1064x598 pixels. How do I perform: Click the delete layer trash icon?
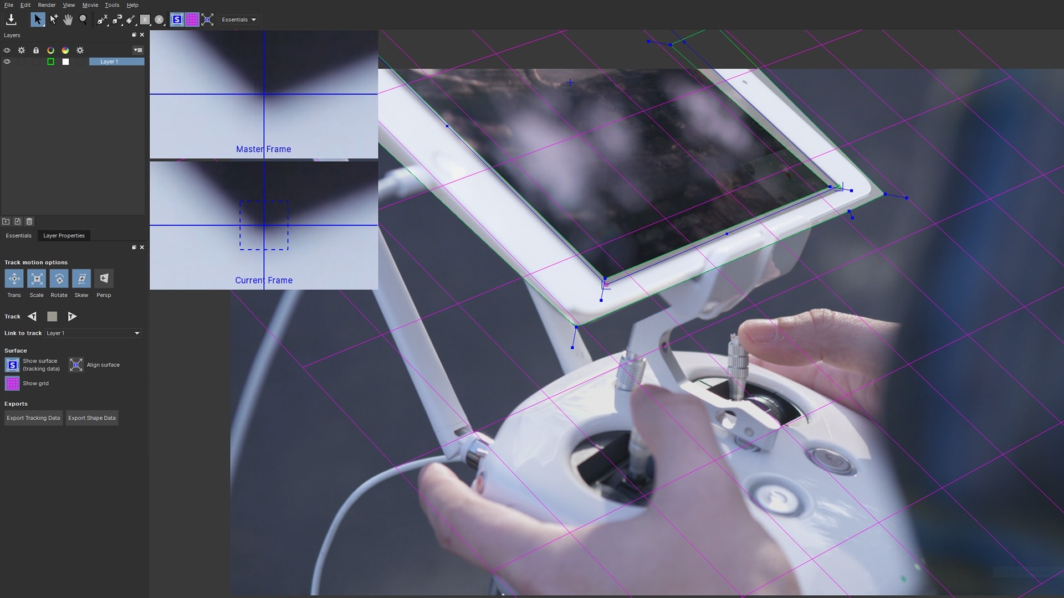pyautogui.click(x=29, y=221)
